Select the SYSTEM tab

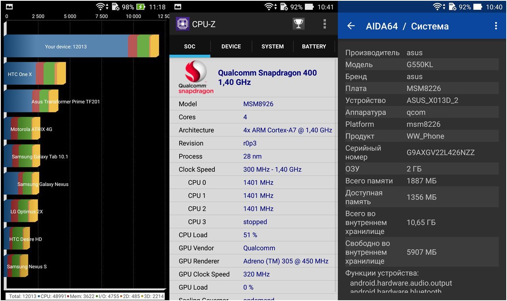click(x=272, y=47)
